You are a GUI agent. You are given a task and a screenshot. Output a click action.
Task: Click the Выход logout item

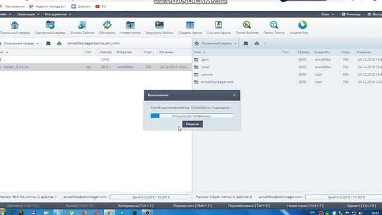[x=375, y=14]
